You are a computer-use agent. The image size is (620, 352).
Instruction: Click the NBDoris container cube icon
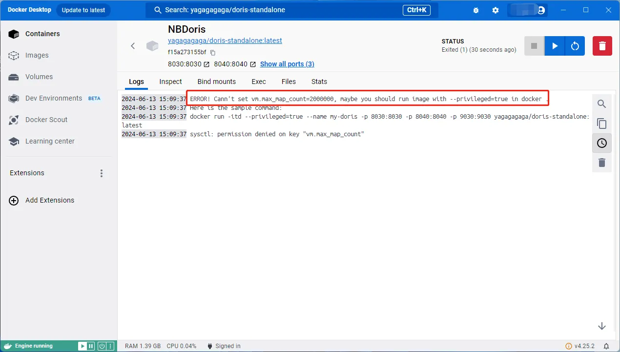pyautogui.click(x=153, y=46)
